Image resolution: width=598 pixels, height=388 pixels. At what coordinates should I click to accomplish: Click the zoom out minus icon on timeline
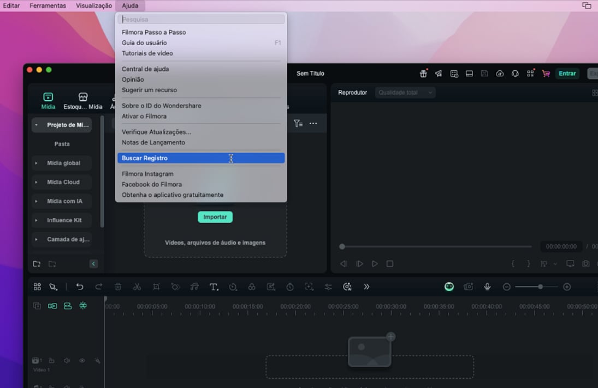[x=506, y=287]
